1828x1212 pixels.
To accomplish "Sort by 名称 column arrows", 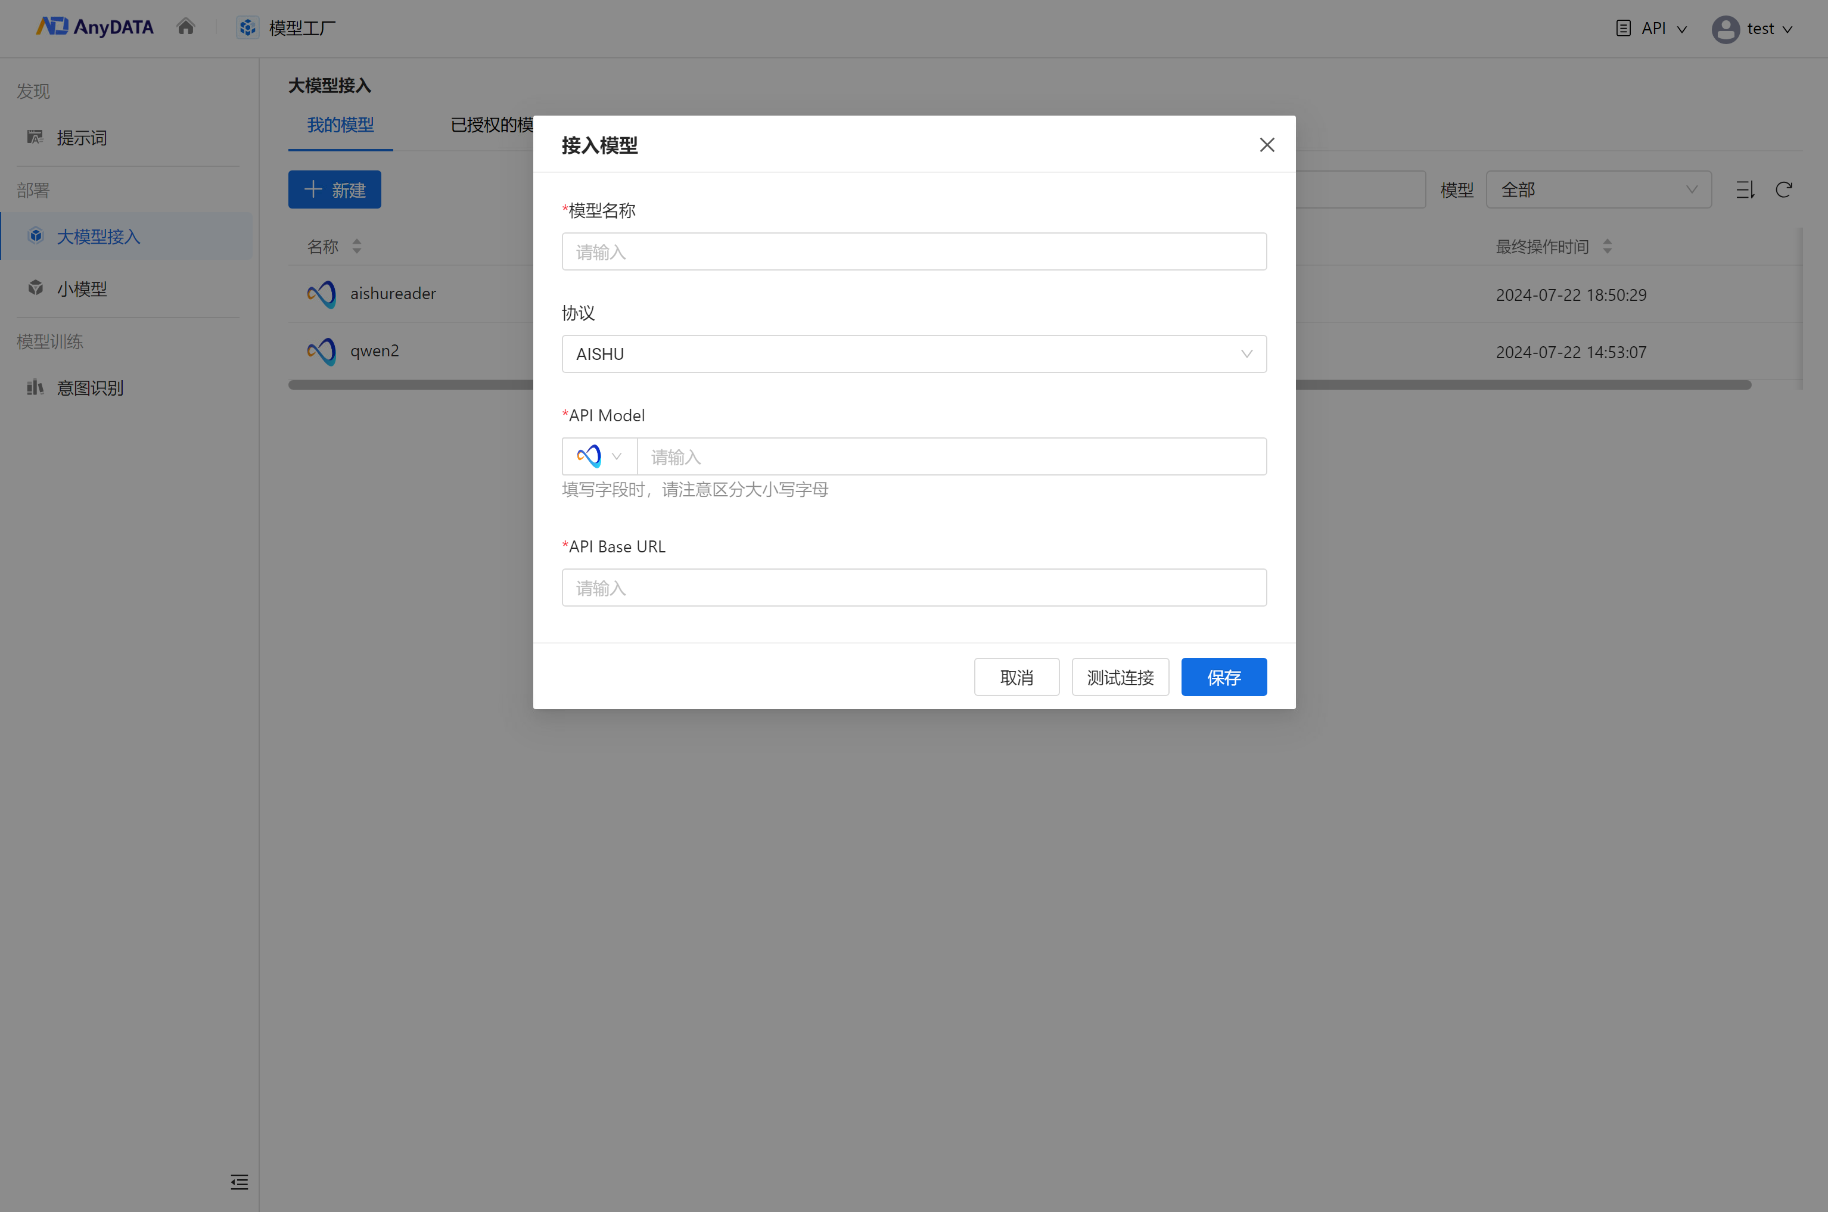I will point(356,247).
